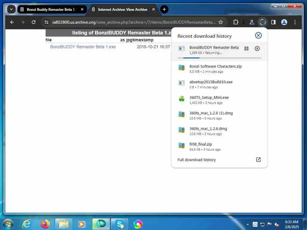Click the 360TS_Setup_Mini.exe green icon

pos(181,99)
